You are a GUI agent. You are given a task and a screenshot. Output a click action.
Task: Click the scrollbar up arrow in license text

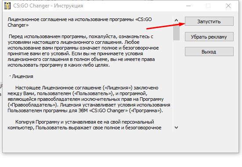click(176, 20)
